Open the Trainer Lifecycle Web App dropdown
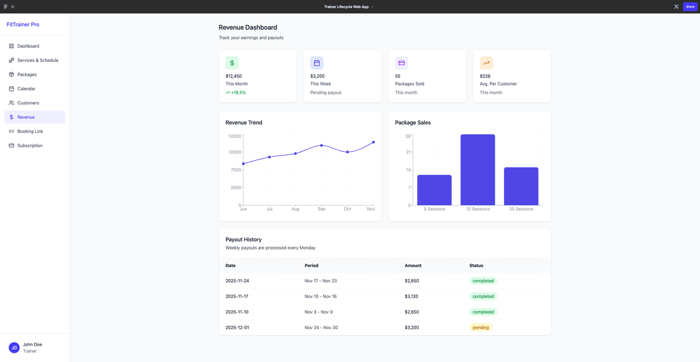The height and width of the screenshot is (362, 700). point(348,6)
